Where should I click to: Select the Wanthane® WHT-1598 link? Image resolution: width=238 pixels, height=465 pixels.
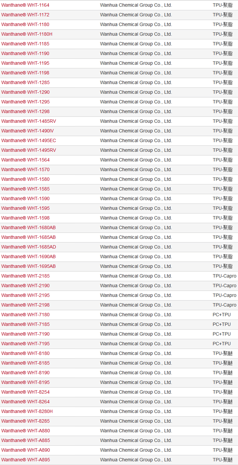click(25, 218)
